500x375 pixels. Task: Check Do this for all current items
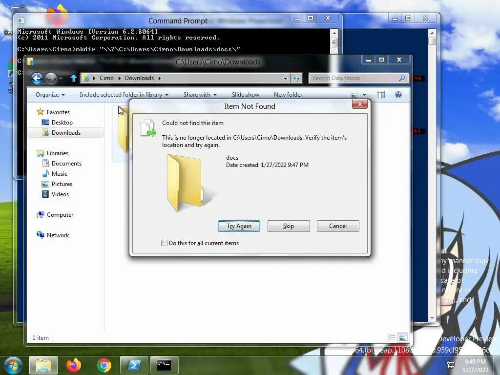coord(164,243)
